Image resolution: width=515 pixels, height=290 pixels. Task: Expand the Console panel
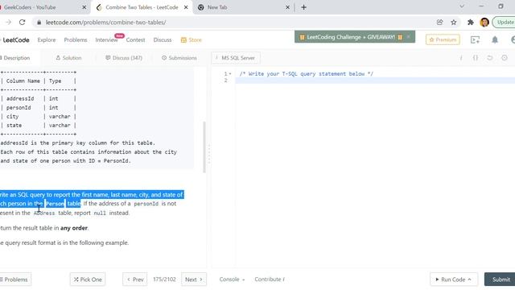pos(232,280)
